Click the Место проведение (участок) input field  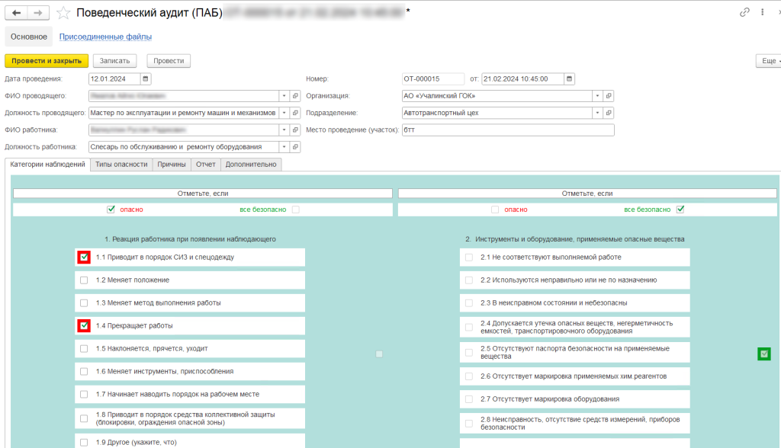pyautogui.click(x=507, y=130)
